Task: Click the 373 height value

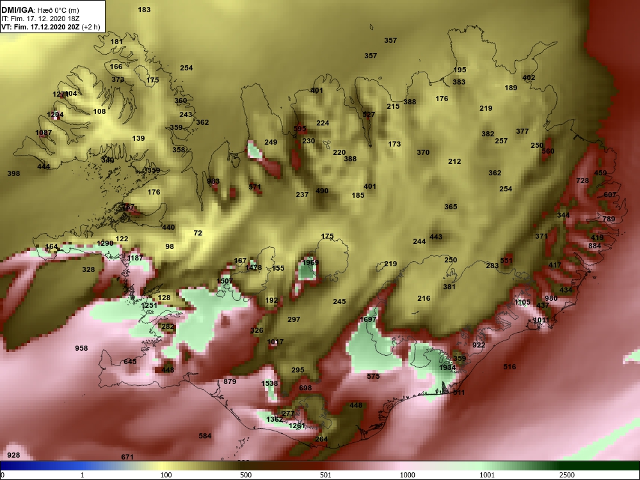Action: [x=118, y=79]
